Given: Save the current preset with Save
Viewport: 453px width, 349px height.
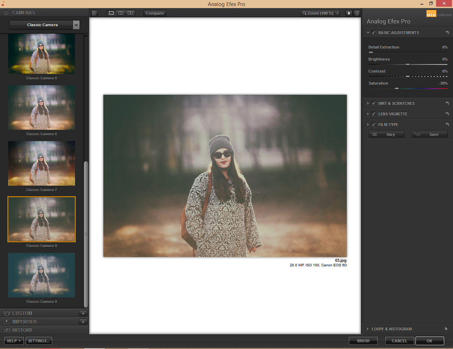Looking at the screenshot, I should tap(430, 134).
